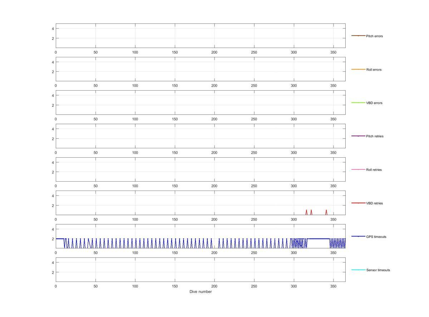The image size is (429, 317).
Task: Click the VBD retries legend label
Action: pyautogui.click(x=374, y=203)
